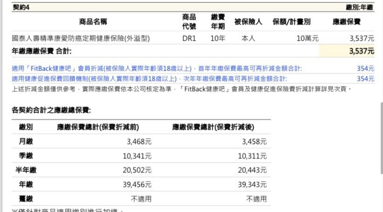Click quarterly premium 10,341元

(137, 156)
